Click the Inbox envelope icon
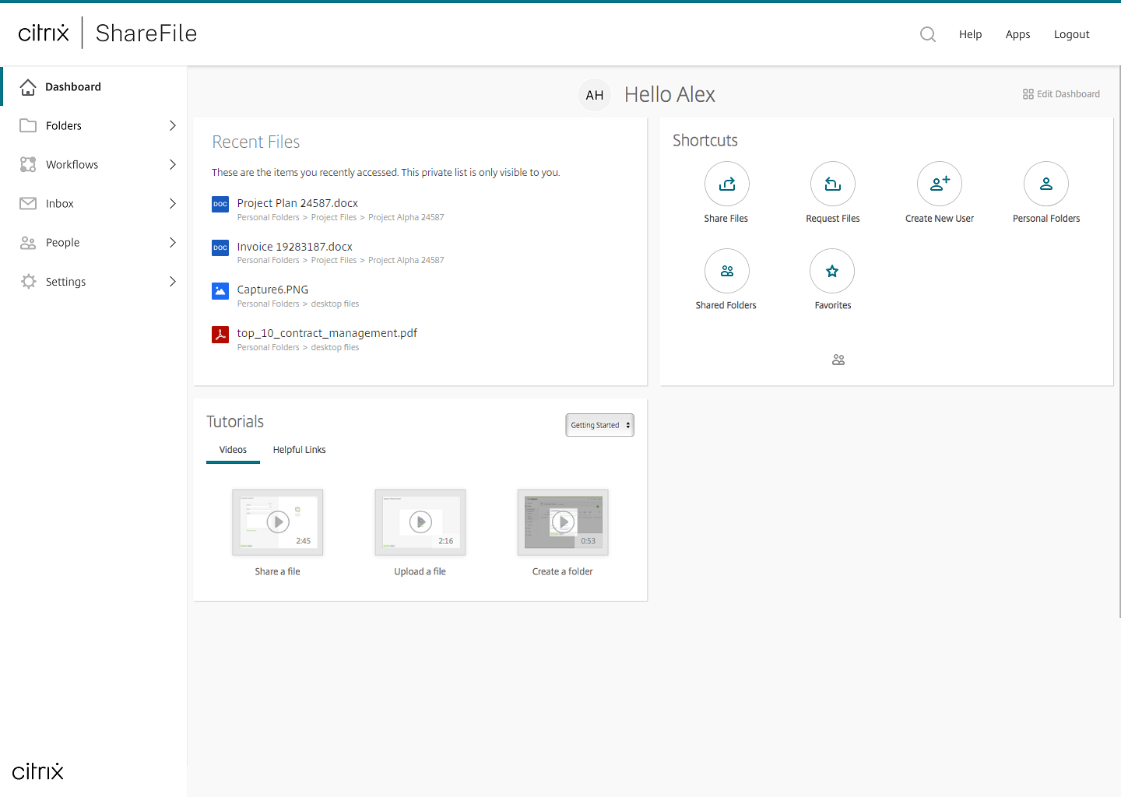1121x797 pixels. [x=28, y=203]
